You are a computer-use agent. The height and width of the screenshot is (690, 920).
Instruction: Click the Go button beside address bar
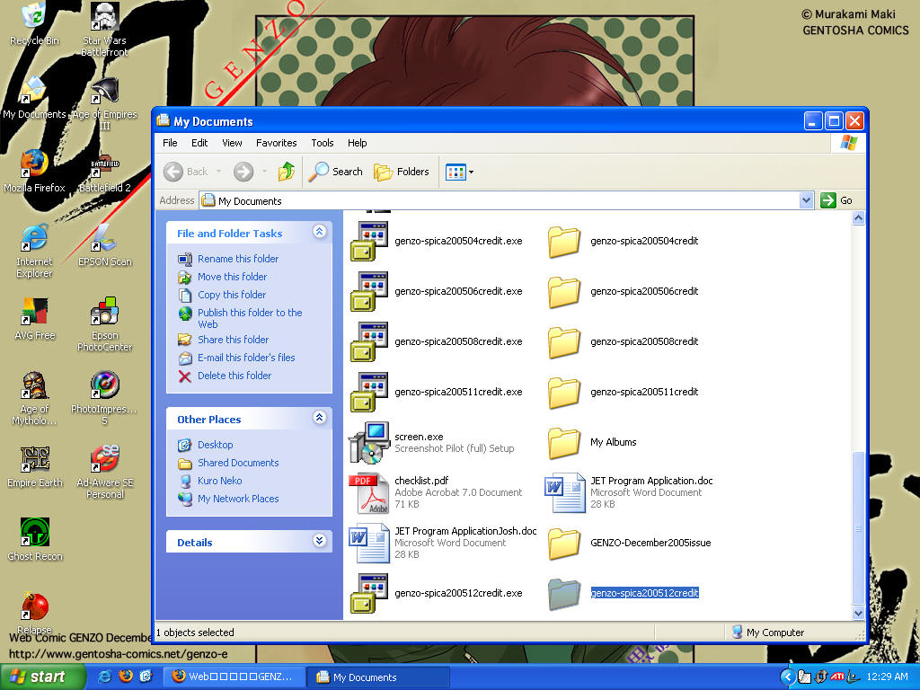[836, 200]
